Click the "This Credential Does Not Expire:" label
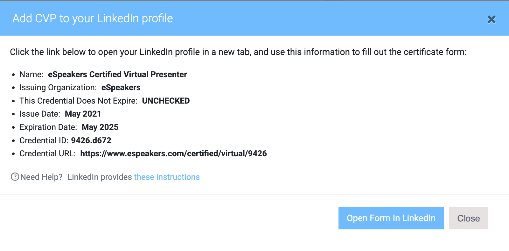Screen dimensions: 509x251 [78, 101]
